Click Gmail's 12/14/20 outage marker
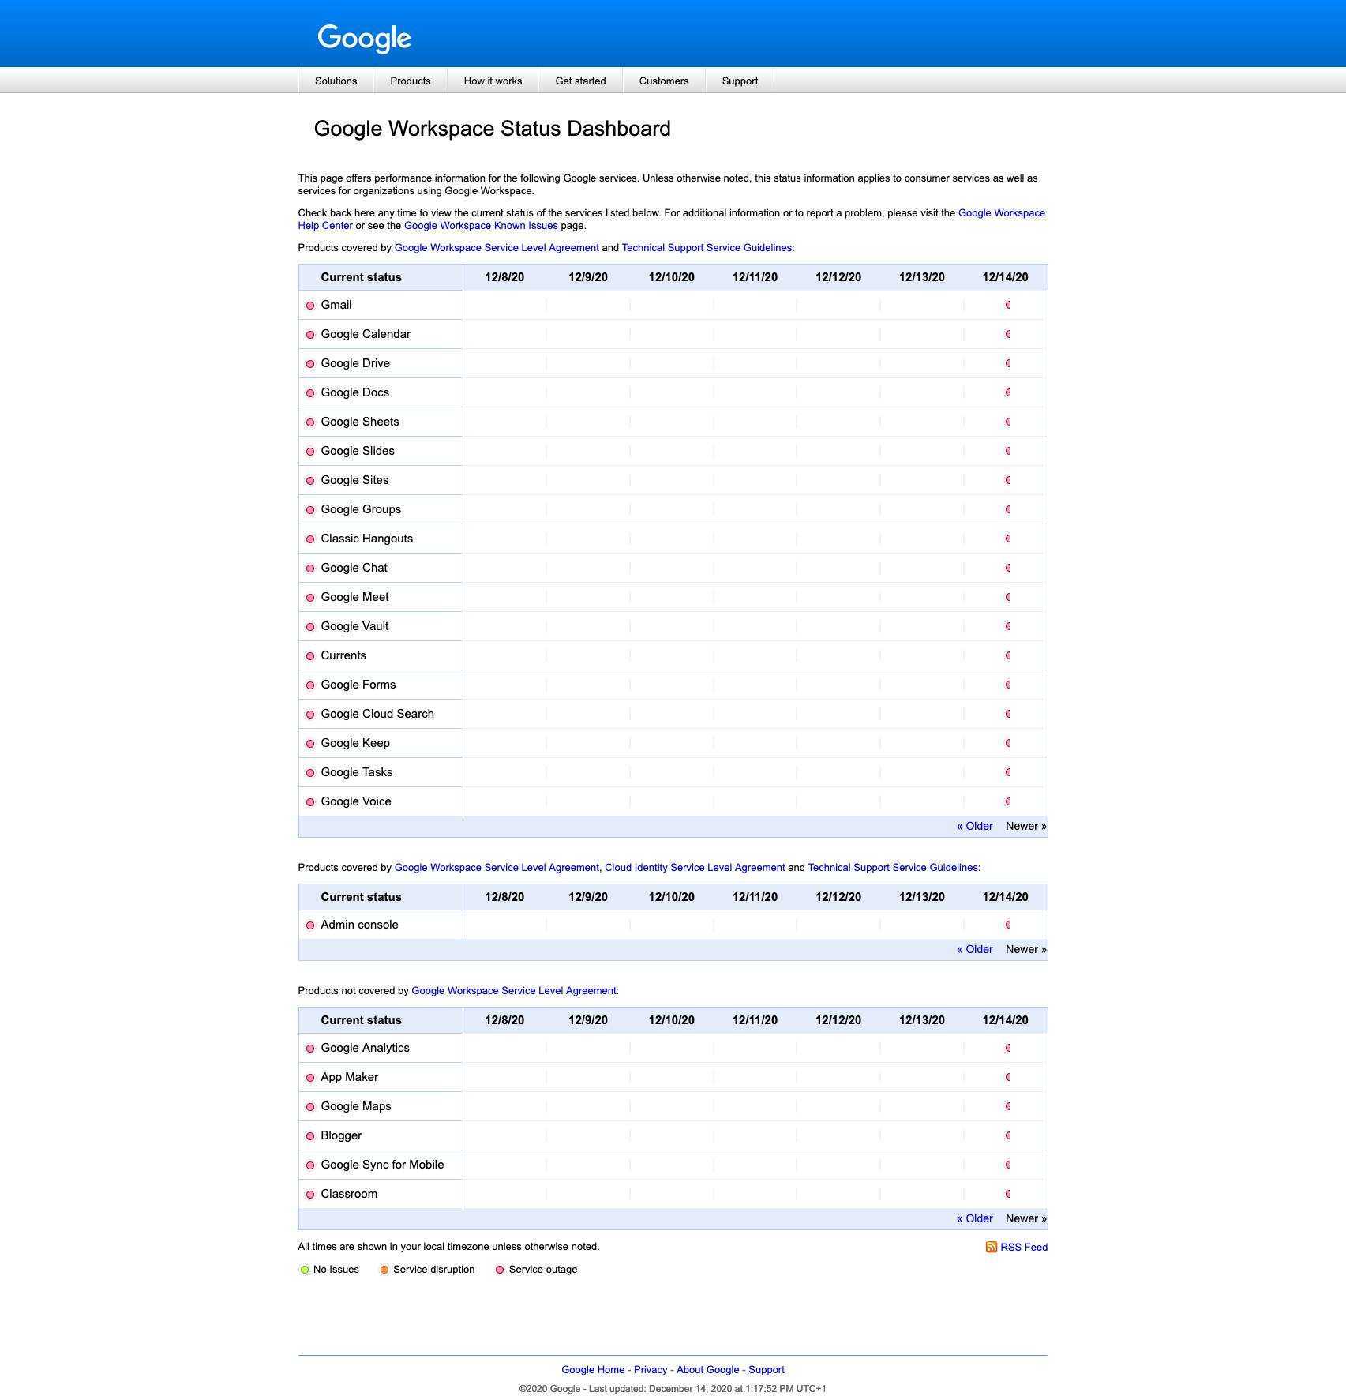 1007,305
